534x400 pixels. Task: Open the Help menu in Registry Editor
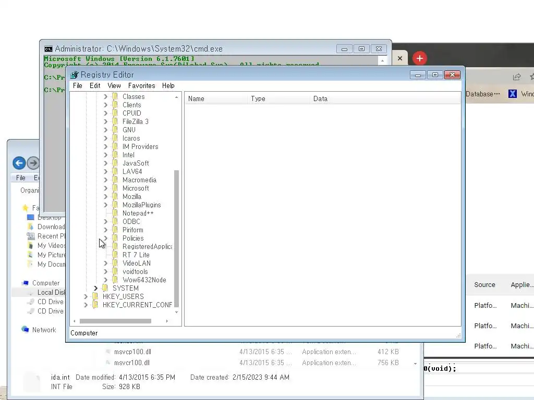tap(168, 86)
